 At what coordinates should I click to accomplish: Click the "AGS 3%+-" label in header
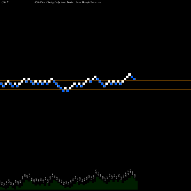tap(39, 2)
